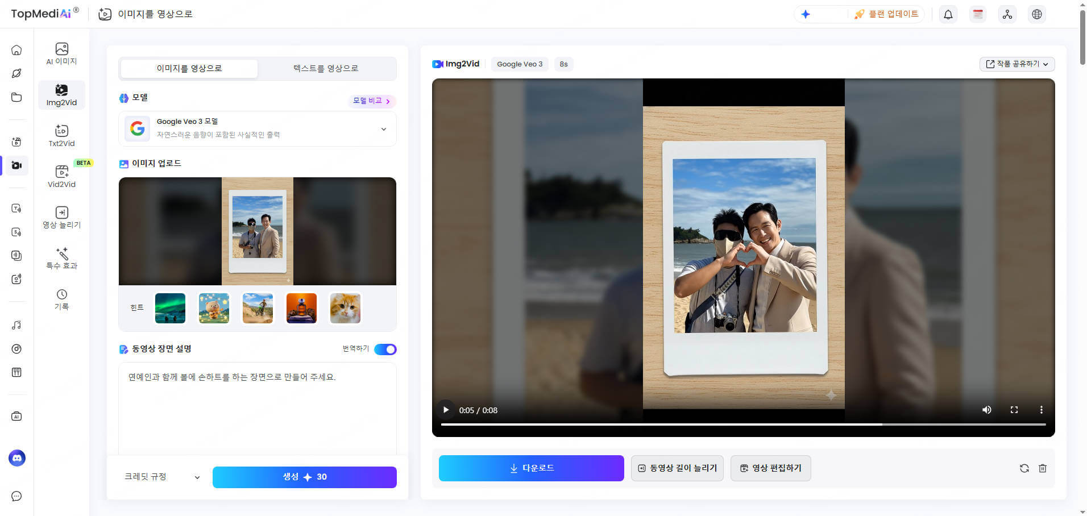The image size is (1087, 516).
Task: Open the 특수 효과 (special effects) tool
Action: pos(61,259)
